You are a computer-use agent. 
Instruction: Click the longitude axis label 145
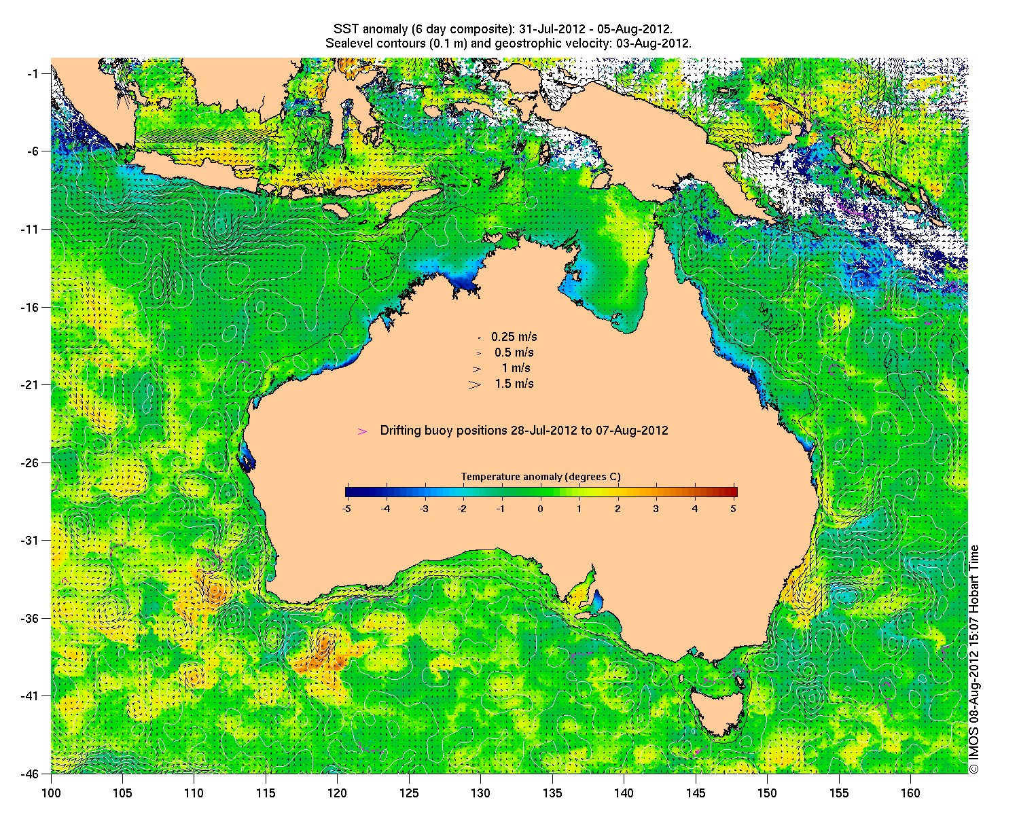click(x=695, y=793)
